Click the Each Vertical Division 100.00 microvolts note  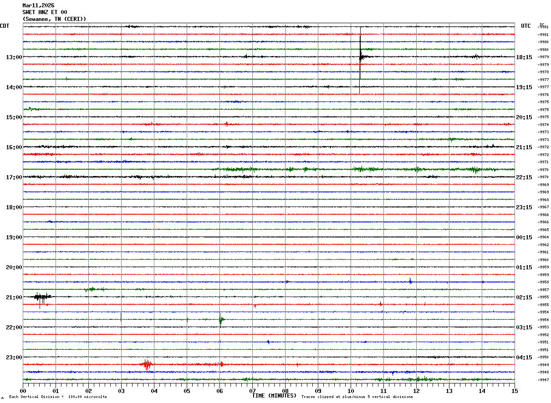58,397
